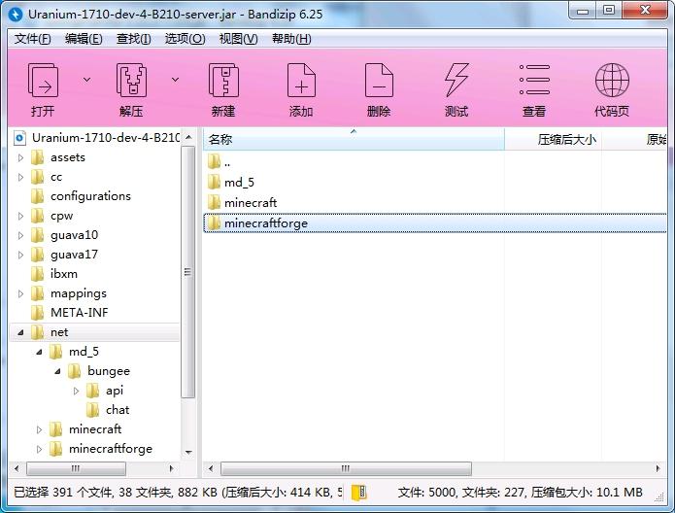675x513 pixels.
Task: Select minecraft folder in file list
Action: tap(251, 203)
